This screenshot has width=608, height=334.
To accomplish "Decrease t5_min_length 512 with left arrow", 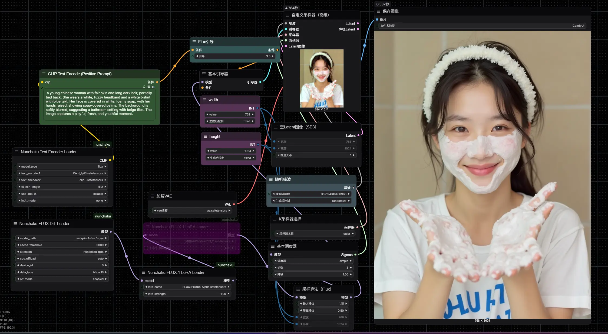I will [x=19, y=187].
